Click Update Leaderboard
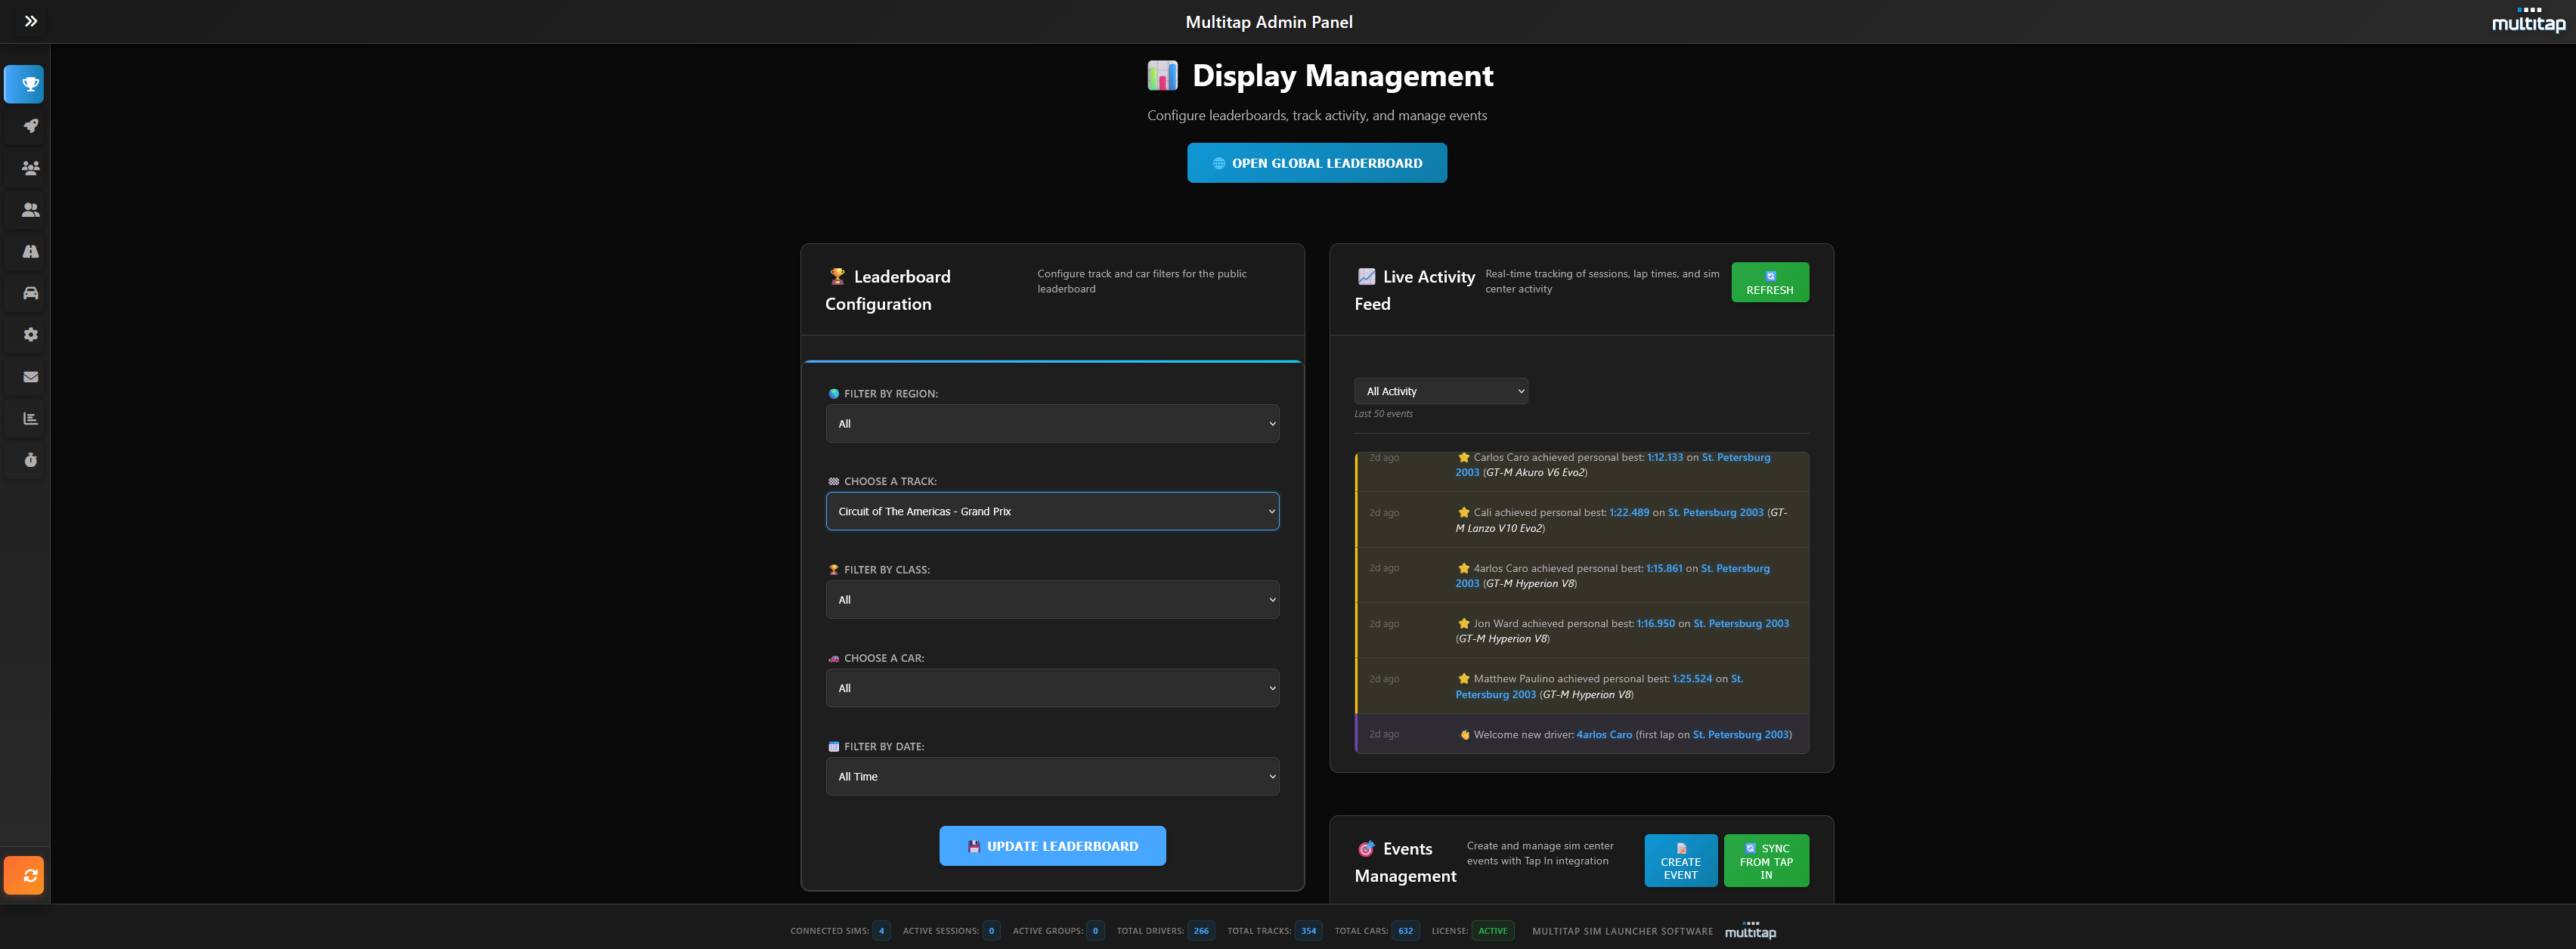 click(x=1052, y=845)
